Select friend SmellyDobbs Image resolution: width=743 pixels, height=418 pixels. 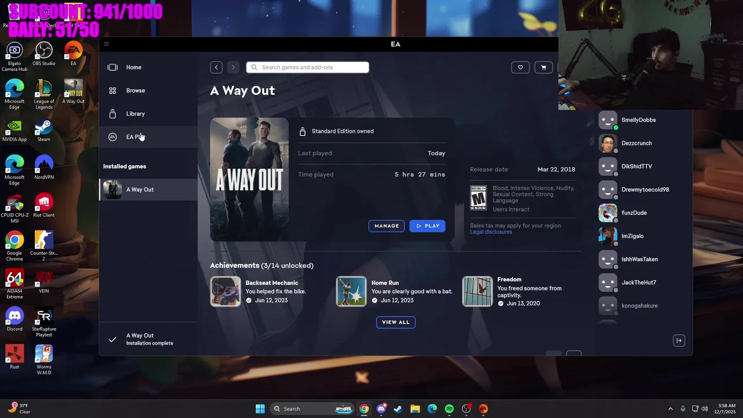click(x=639, y=120)
